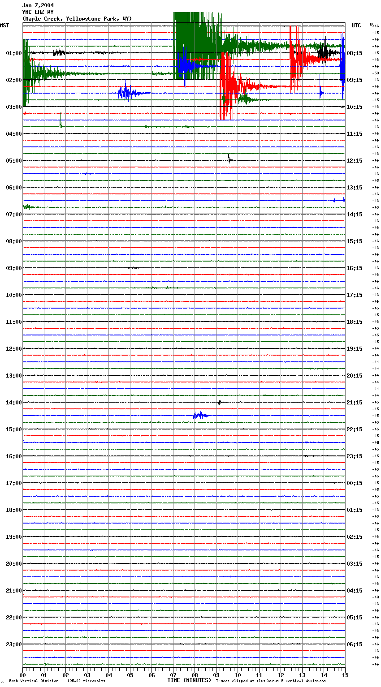This screenshot has width=381, height=687.
Task: Click the 23:15 UTC time label
Action: [355, 456]
